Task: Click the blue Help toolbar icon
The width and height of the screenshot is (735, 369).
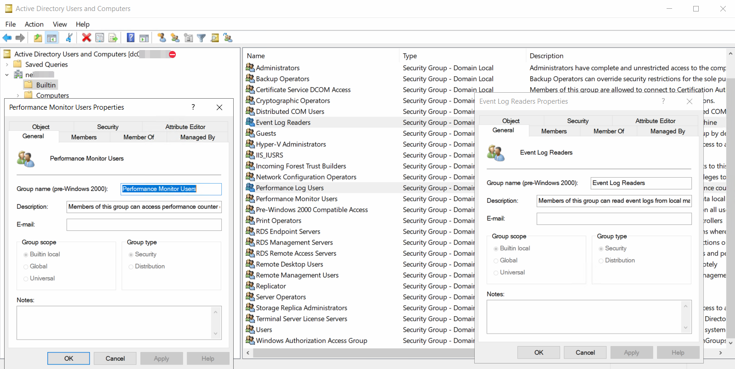Action: pyautogui.click(x=131, y=38)
